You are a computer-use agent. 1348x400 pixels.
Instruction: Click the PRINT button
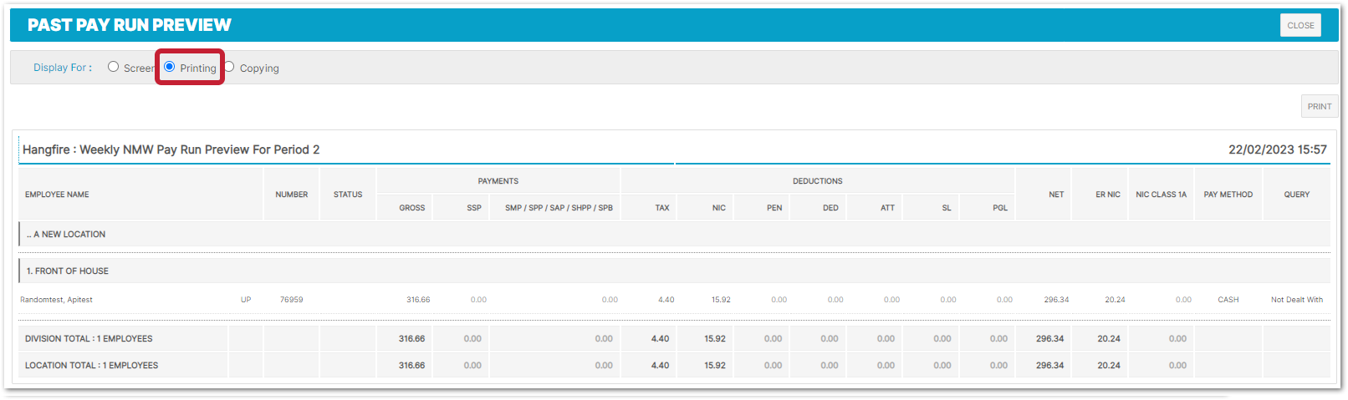pyautogui.click(x=1319, y=106)
